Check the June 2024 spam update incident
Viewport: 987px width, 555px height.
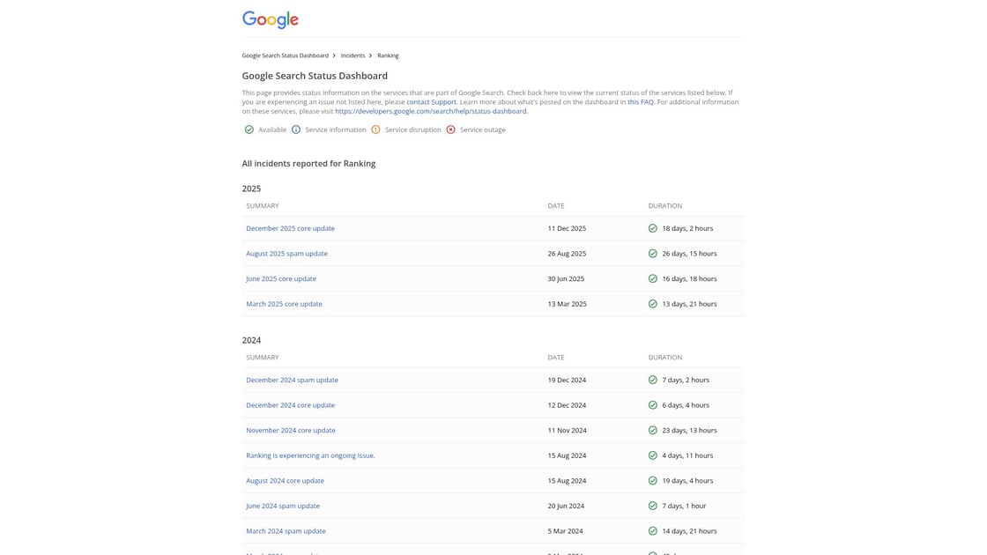(x=283, y=506)
